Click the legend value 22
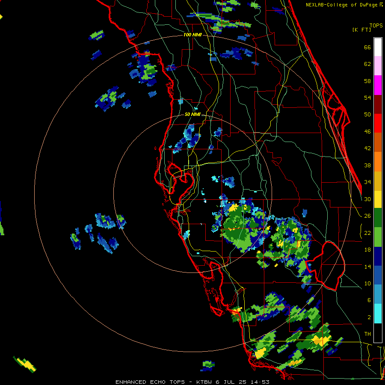Image resolution: width=385 pixels, height=385 pixels. click(367, 233)
